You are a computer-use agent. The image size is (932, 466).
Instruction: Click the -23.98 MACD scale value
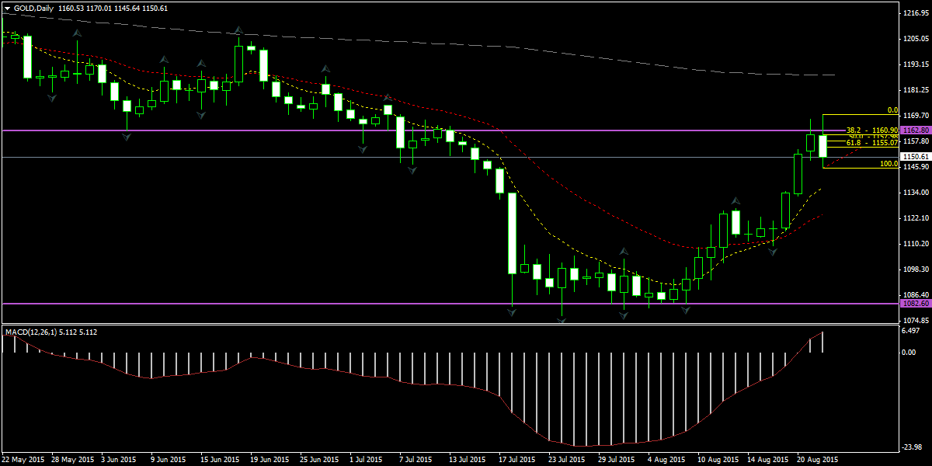[x=912, y=446]
